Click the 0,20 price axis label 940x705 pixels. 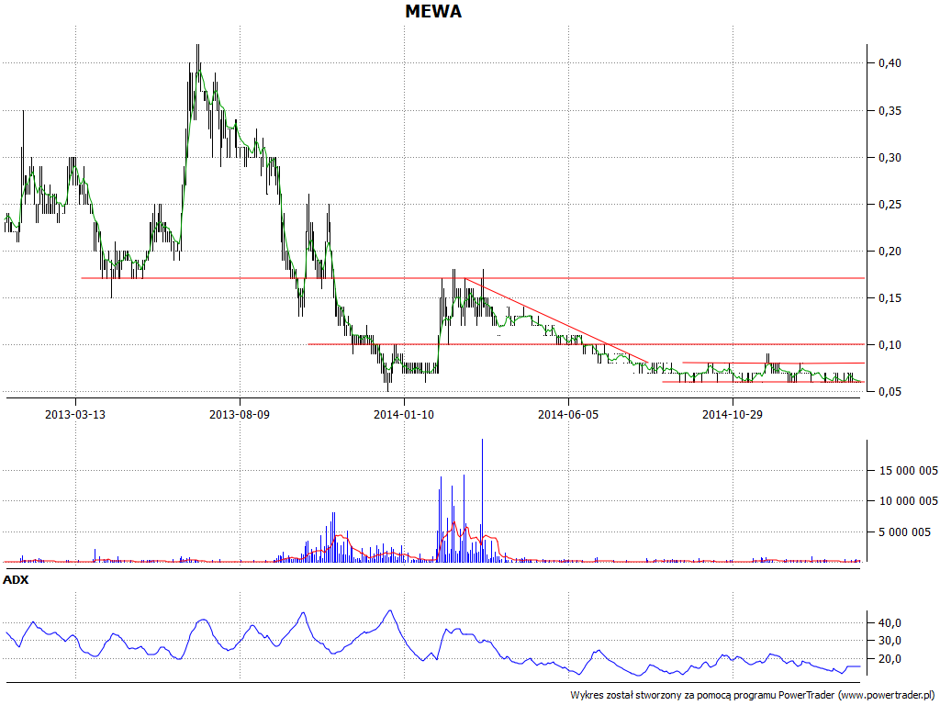tap(890, 252)
